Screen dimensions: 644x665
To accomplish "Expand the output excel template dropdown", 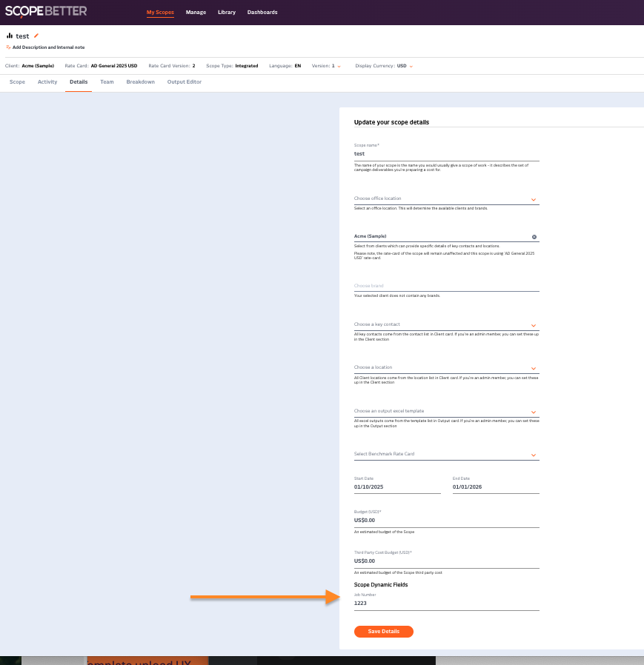I will tap(534, 412).
